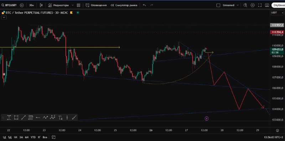Click the purple lightning event marker
The image size is (285, 141).
pos(207,119)
